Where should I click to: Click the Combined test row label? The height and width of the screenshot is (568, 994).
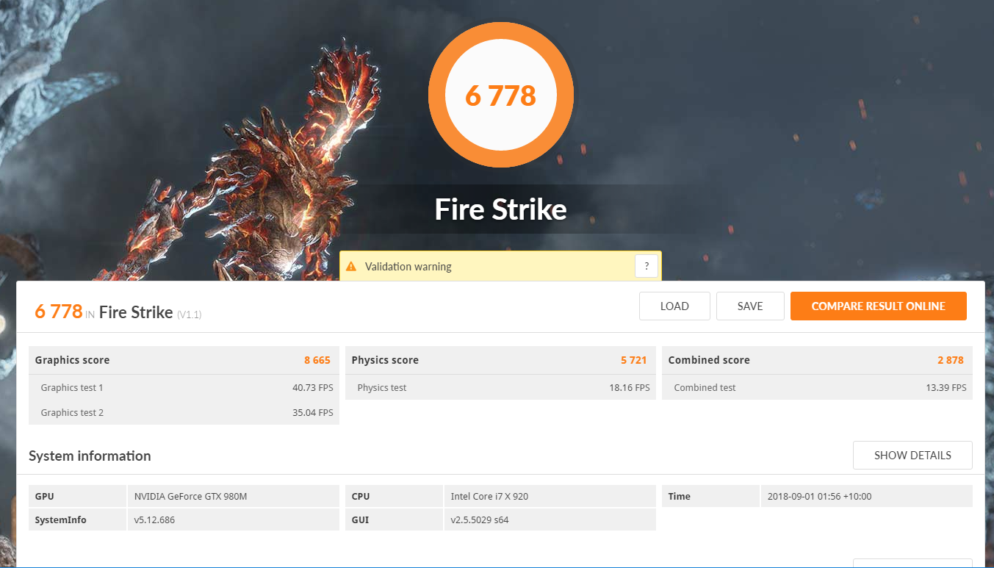[x=705, y=388]
